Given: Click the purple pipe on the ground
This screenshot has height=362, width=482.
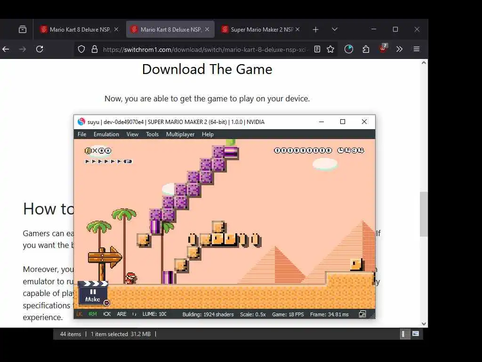Looking at the screenshot, I should point(169,277).
